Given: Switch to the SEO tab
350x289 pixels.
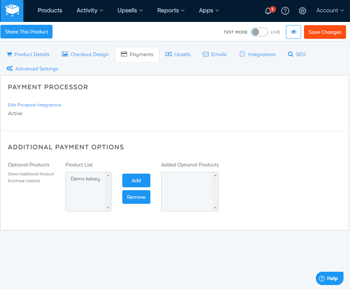Looking at the screenshot, I should [297, 54].
